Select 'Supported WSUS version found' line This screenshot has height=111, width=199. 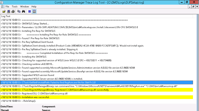(x=97, y=75)
